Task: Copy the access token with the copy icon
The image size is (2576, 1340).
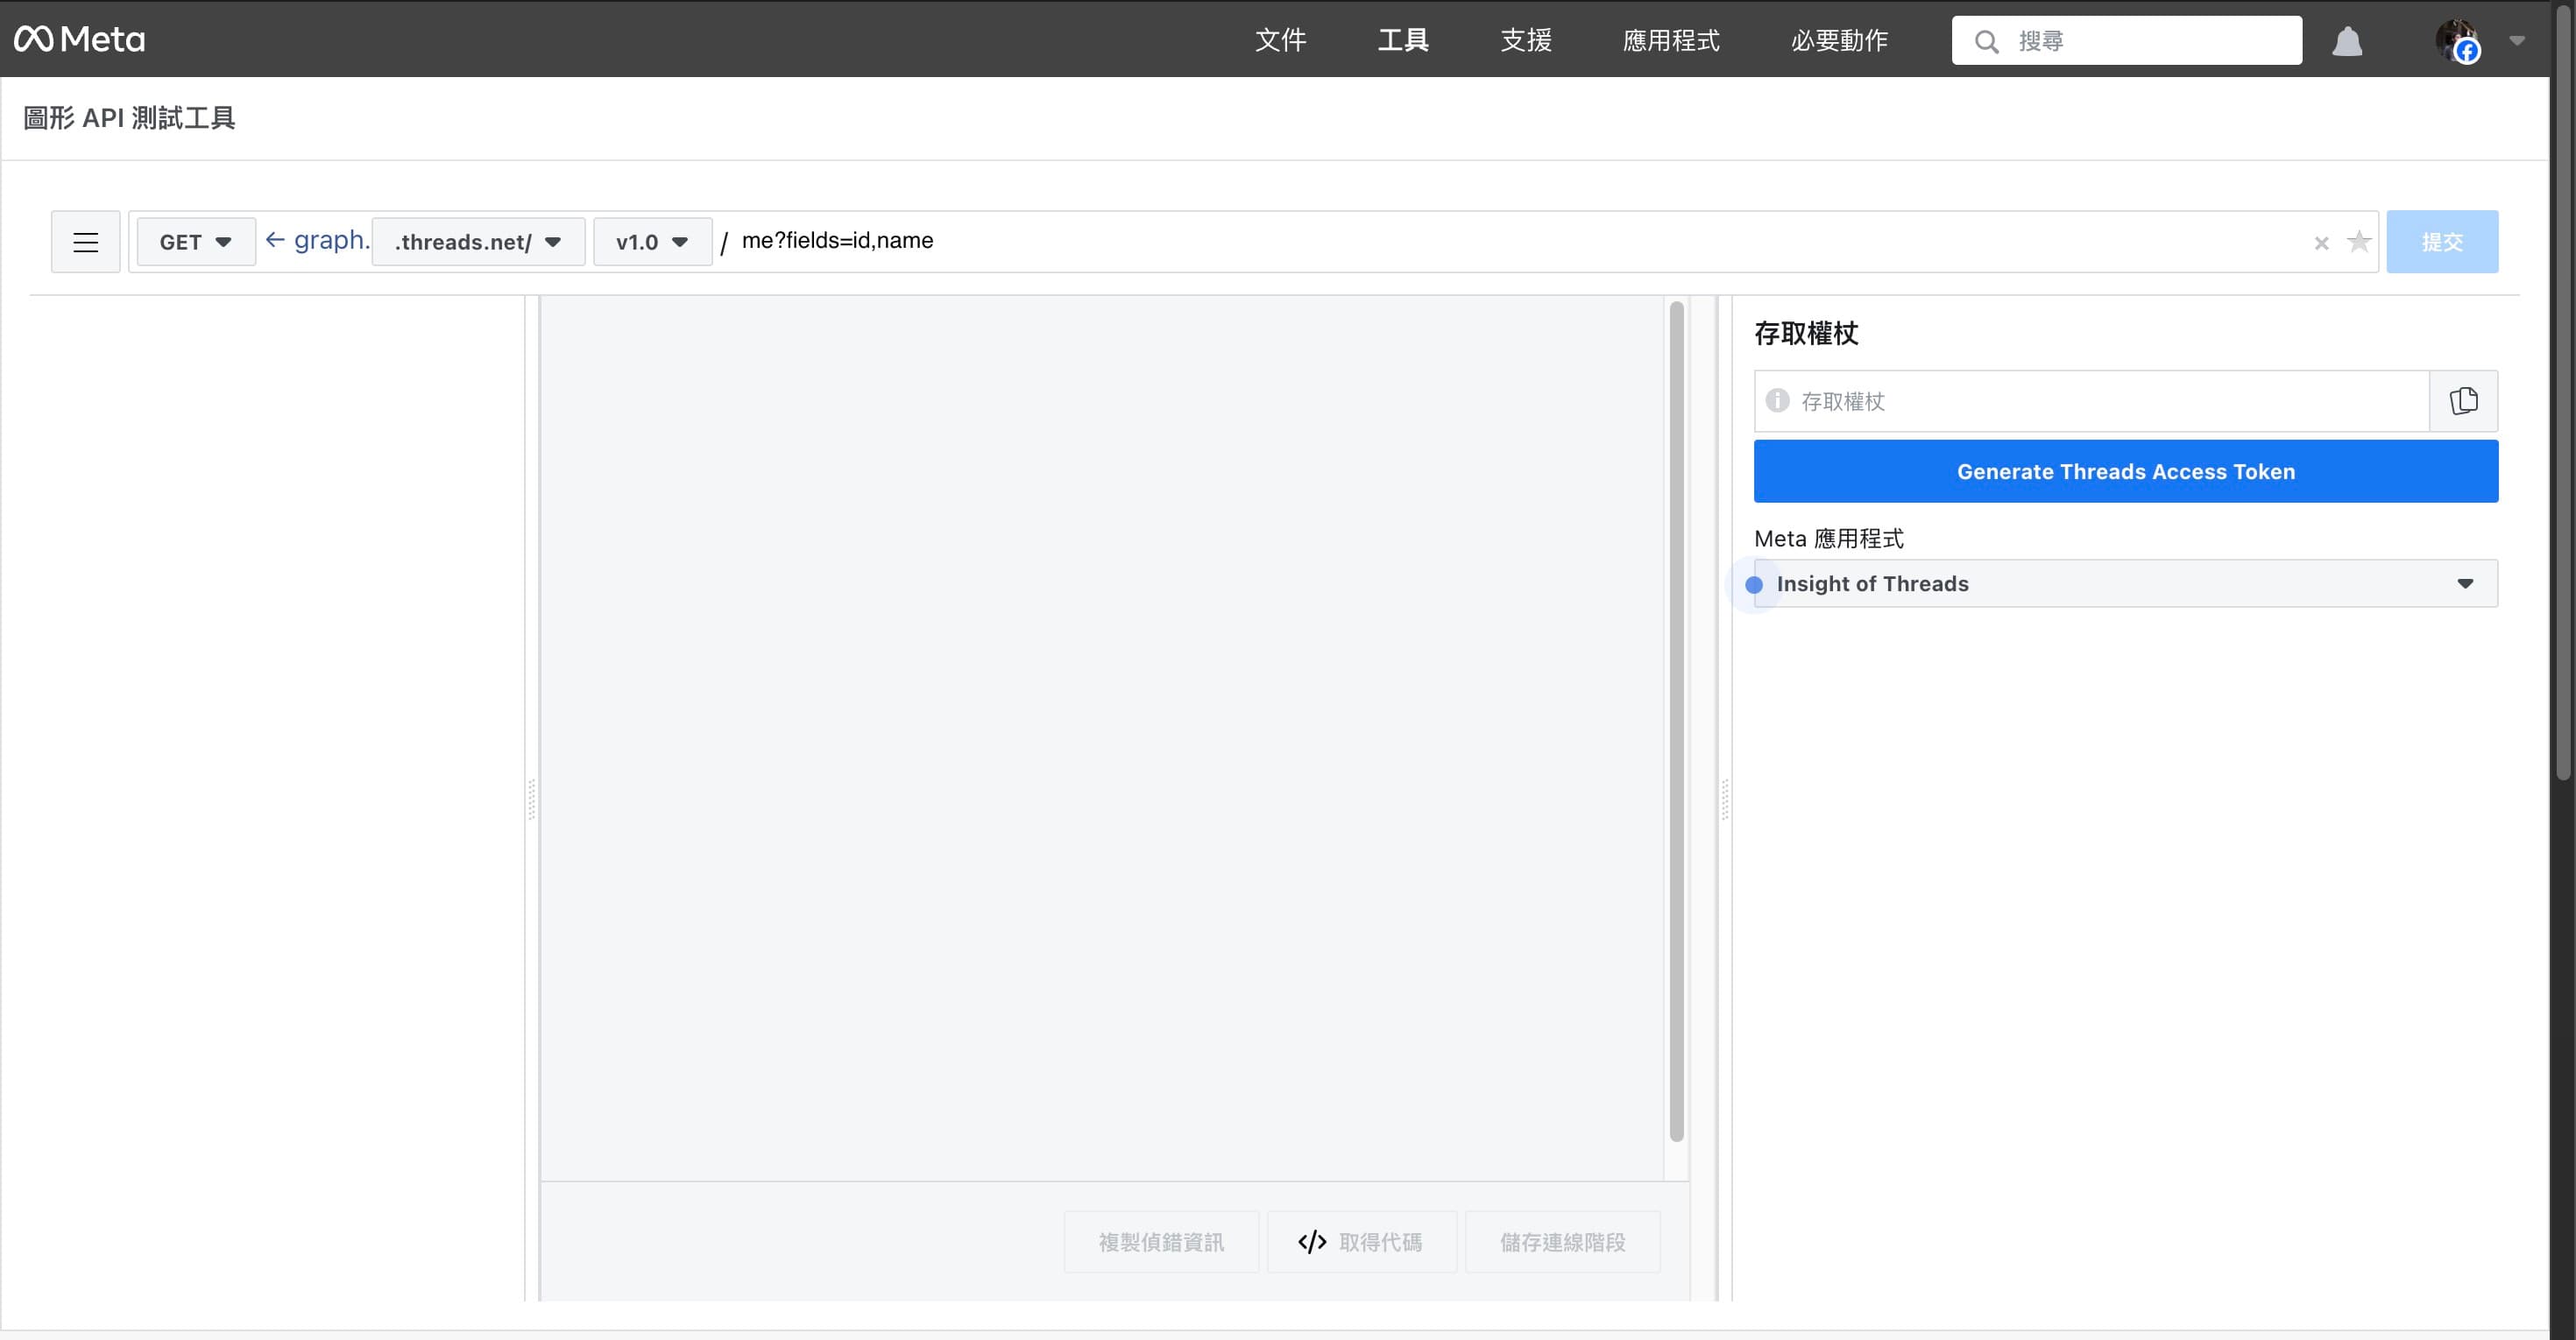Action: [x=2464, y=401]
